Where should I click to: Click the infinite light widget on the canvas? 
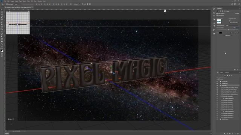point(165,11)
